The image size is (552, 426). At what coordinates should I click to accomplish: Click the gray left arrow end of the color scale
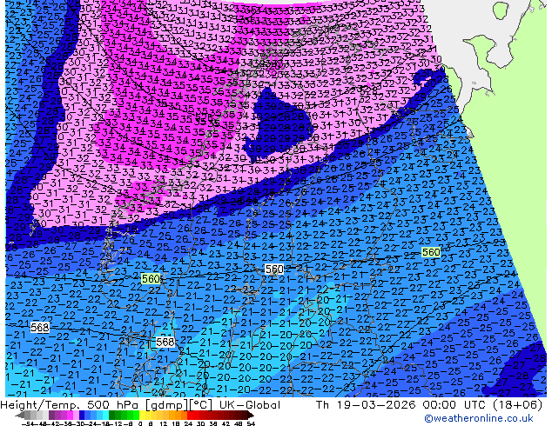[x=20, y=416]
